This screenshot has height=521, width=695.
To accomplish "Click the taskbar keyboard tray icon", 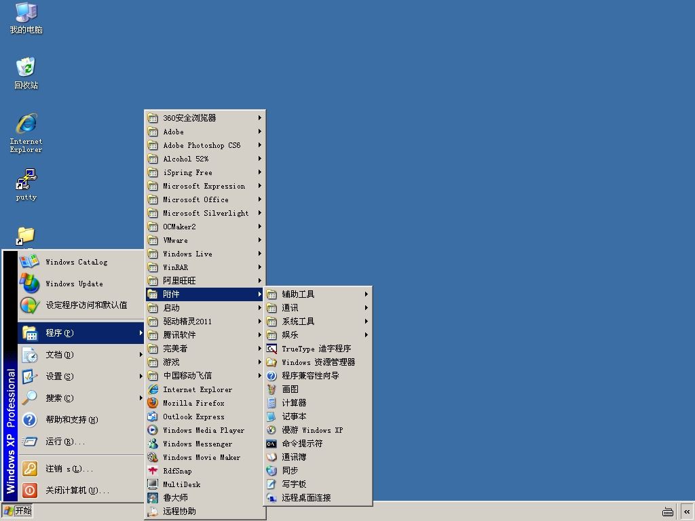I will (x=668, y=512).
